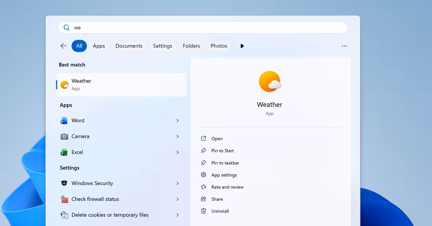
Task: Open the Weather best match result
Action: click(x=122, y=85)
